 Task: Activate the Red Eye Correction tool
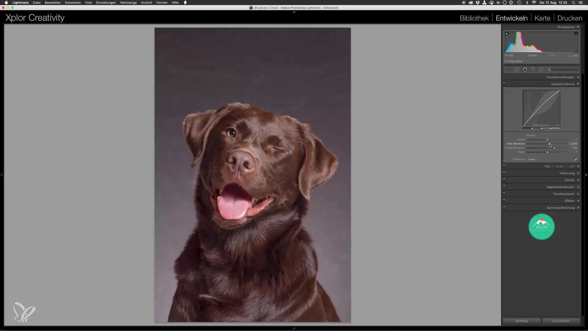[525, 70]
